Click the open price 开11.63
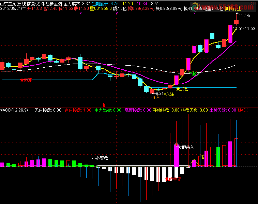258x204 pixels. click(35, 8)
